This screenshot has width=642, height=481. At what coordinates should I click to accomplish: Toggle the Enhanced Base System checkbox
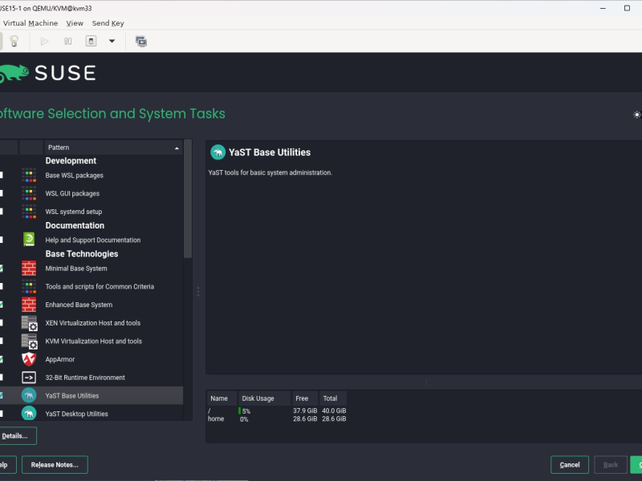click(2, 305)
